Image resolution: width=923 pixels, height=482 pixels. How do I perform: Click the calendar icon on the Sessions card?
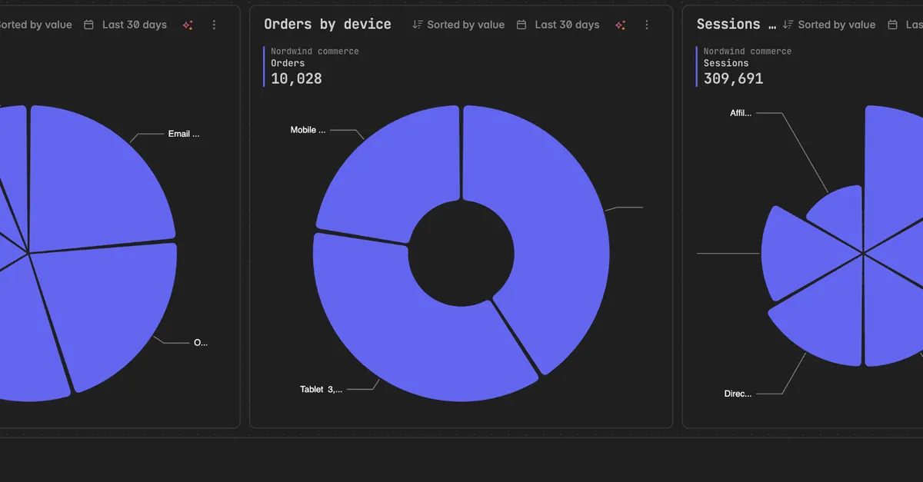[892, 25]
